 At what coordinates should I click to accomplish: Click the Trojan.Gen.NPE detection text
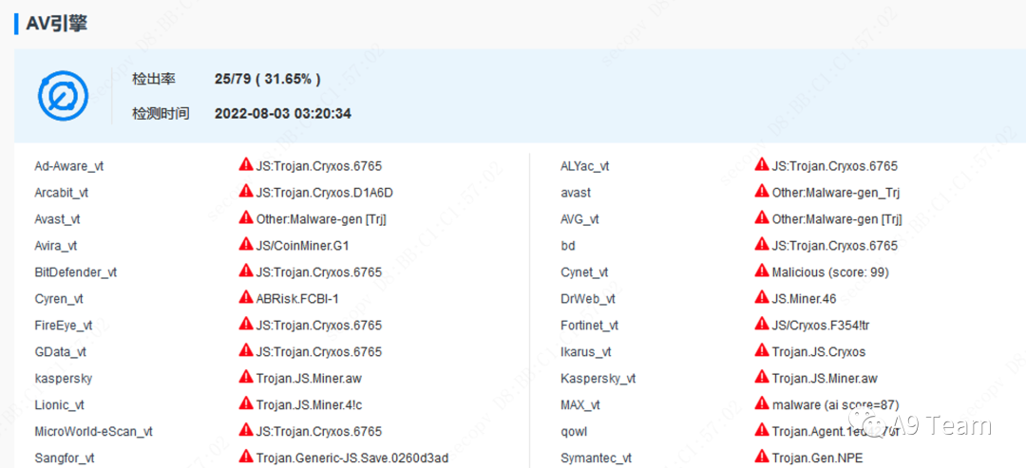point(817,459)
